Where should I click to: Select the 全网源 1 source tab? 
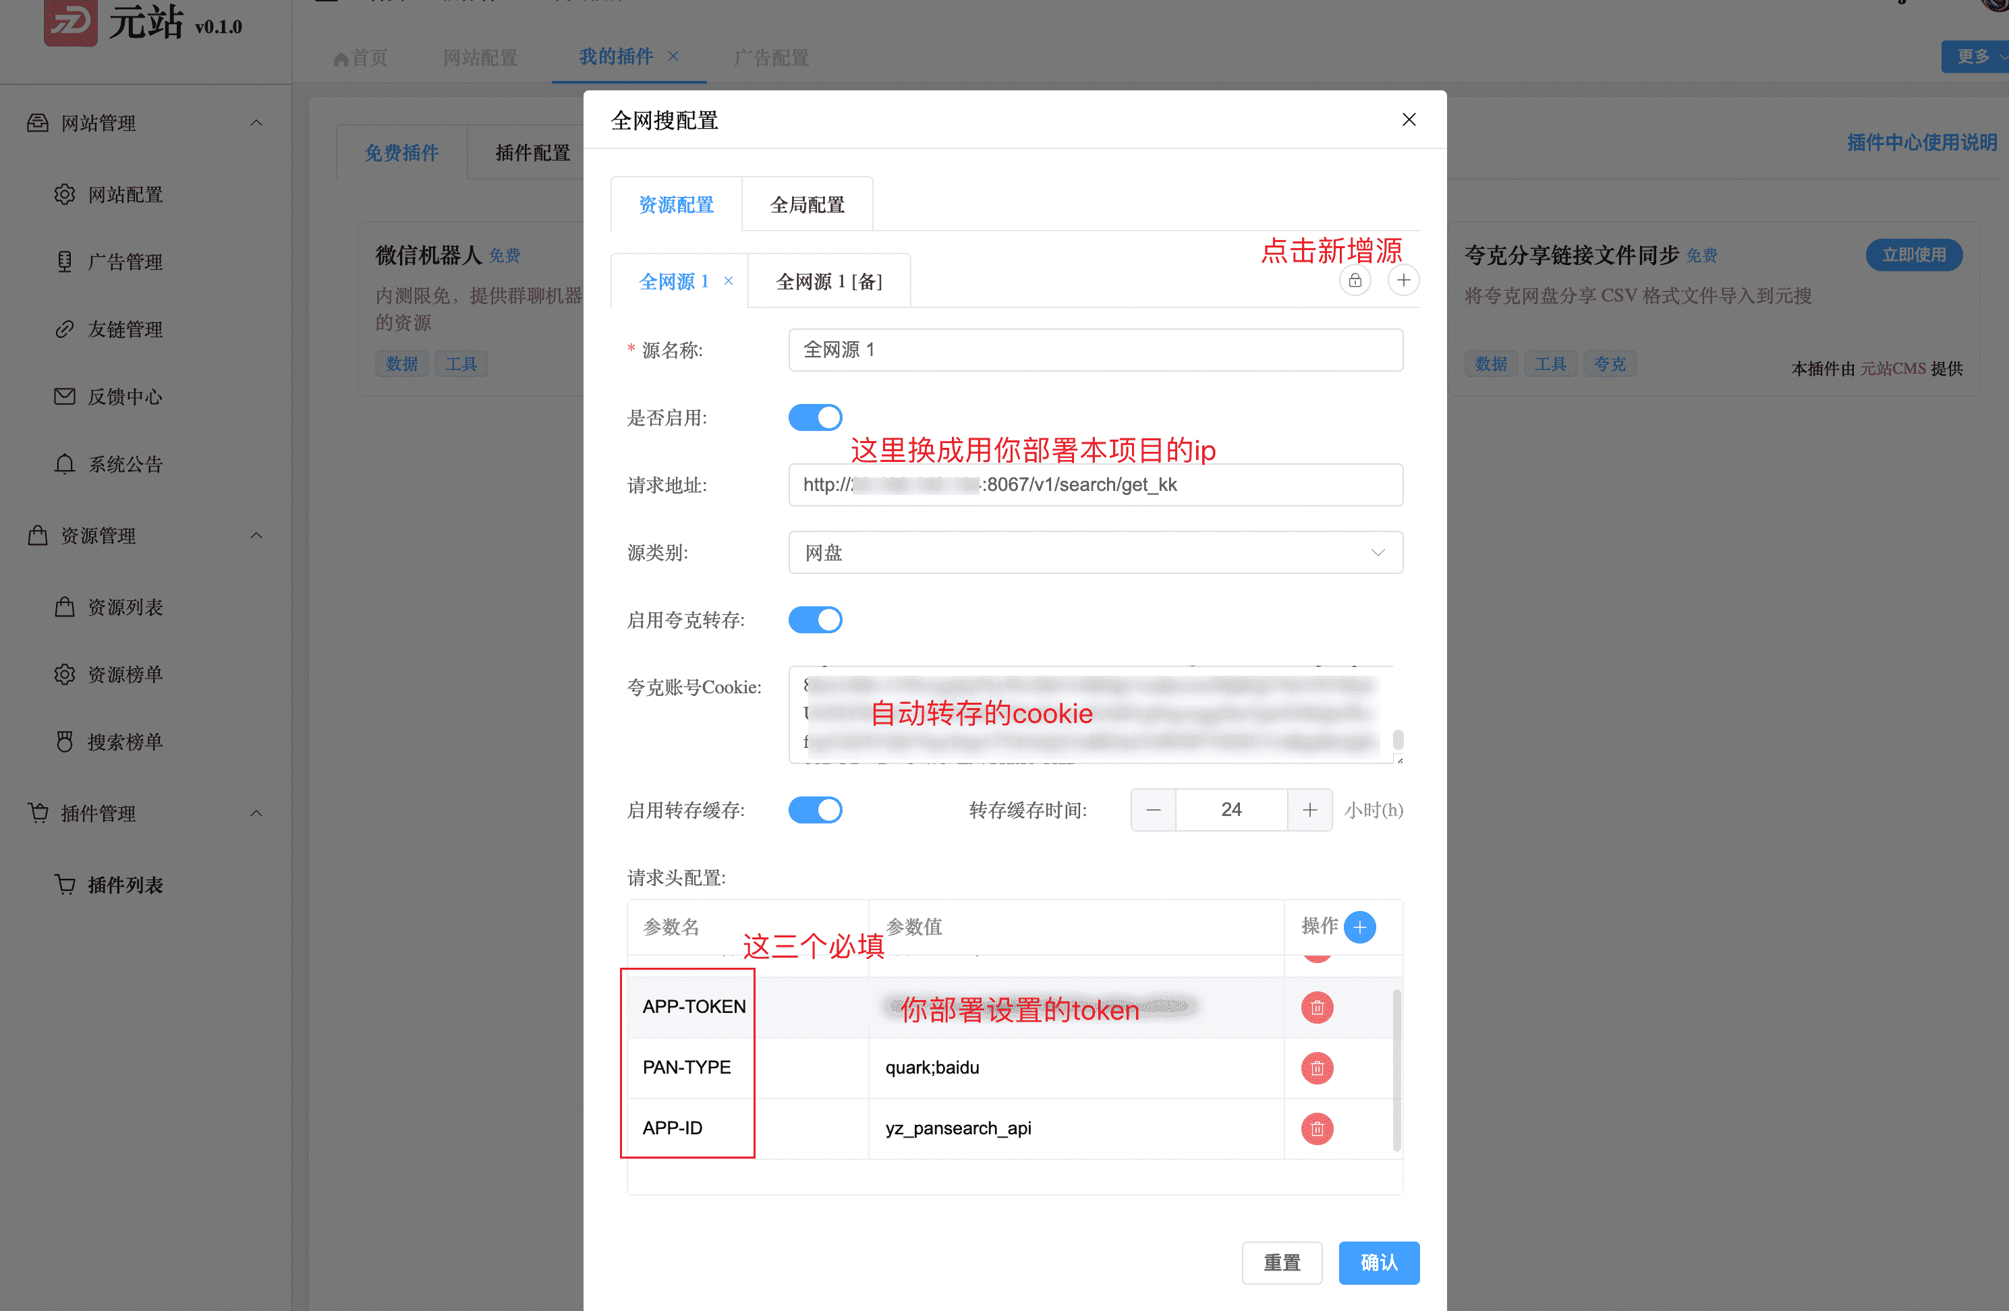(x=674, y=281)
